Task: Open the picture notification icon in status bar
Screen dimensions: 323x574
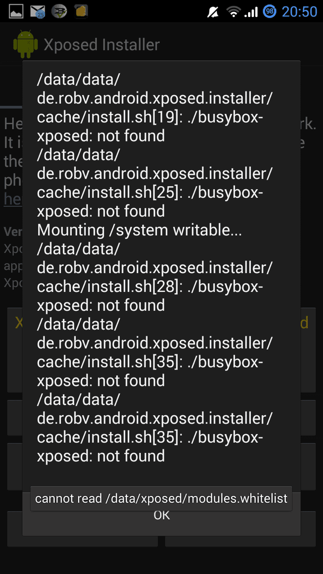Action: point(16,11)
